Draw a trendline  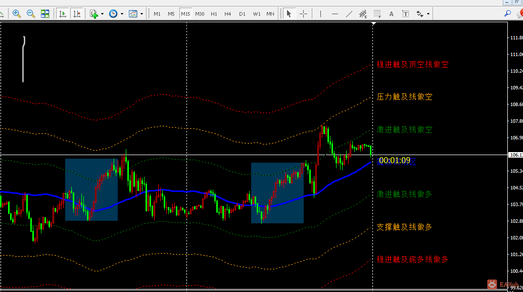point(349,14)
